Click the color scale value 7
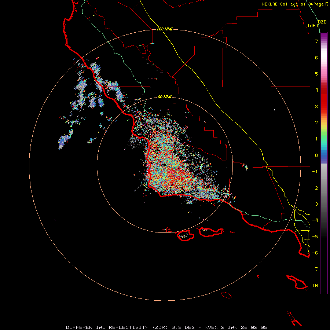This screenshot has width=330, height=330. (x=316, y=41)
